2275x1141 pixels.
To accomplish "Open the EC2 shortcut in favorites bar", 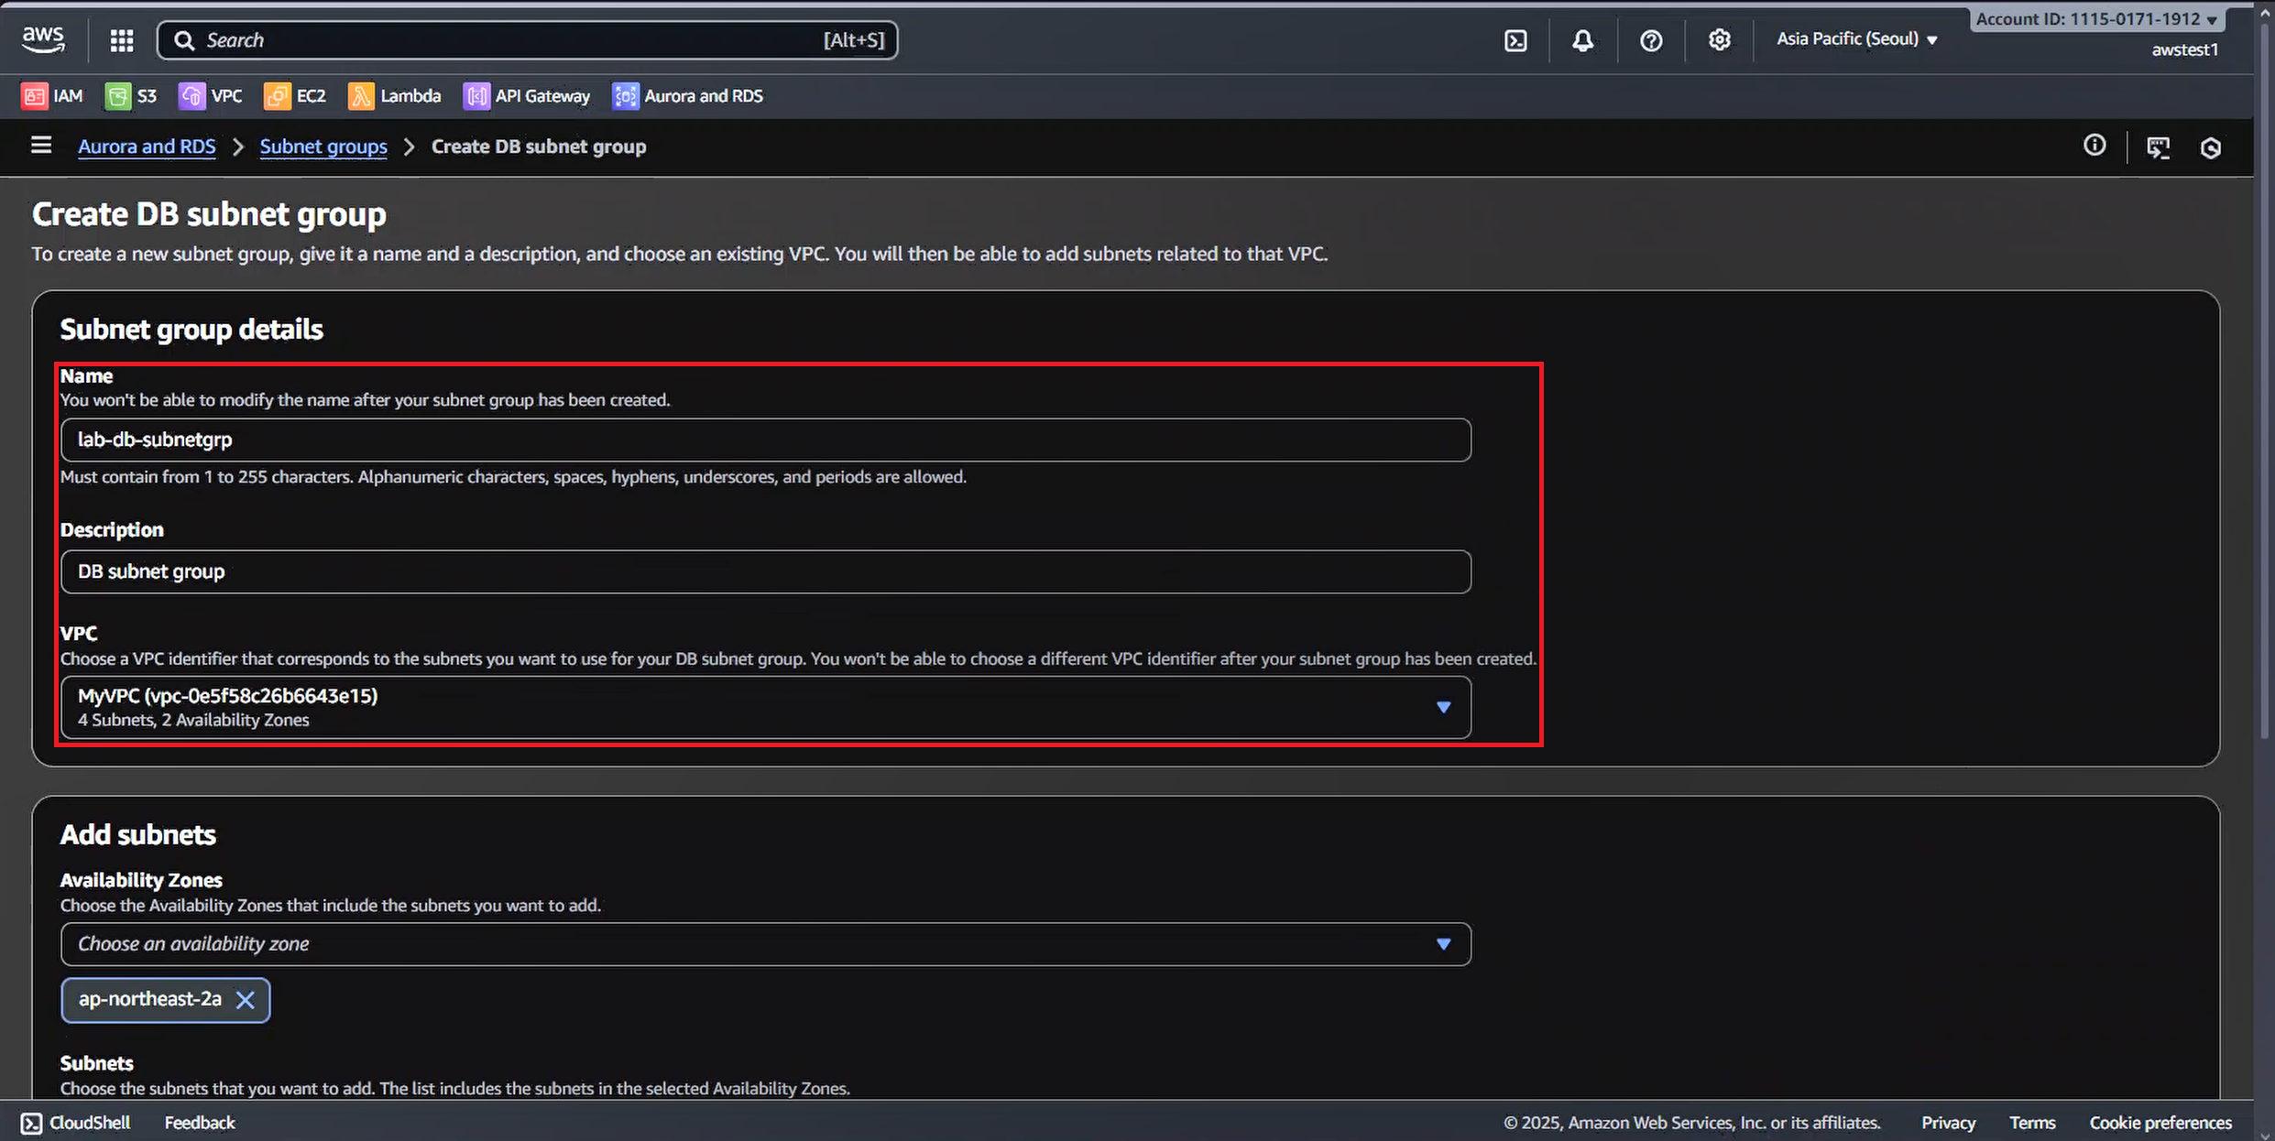I will (x=295, y=96).
